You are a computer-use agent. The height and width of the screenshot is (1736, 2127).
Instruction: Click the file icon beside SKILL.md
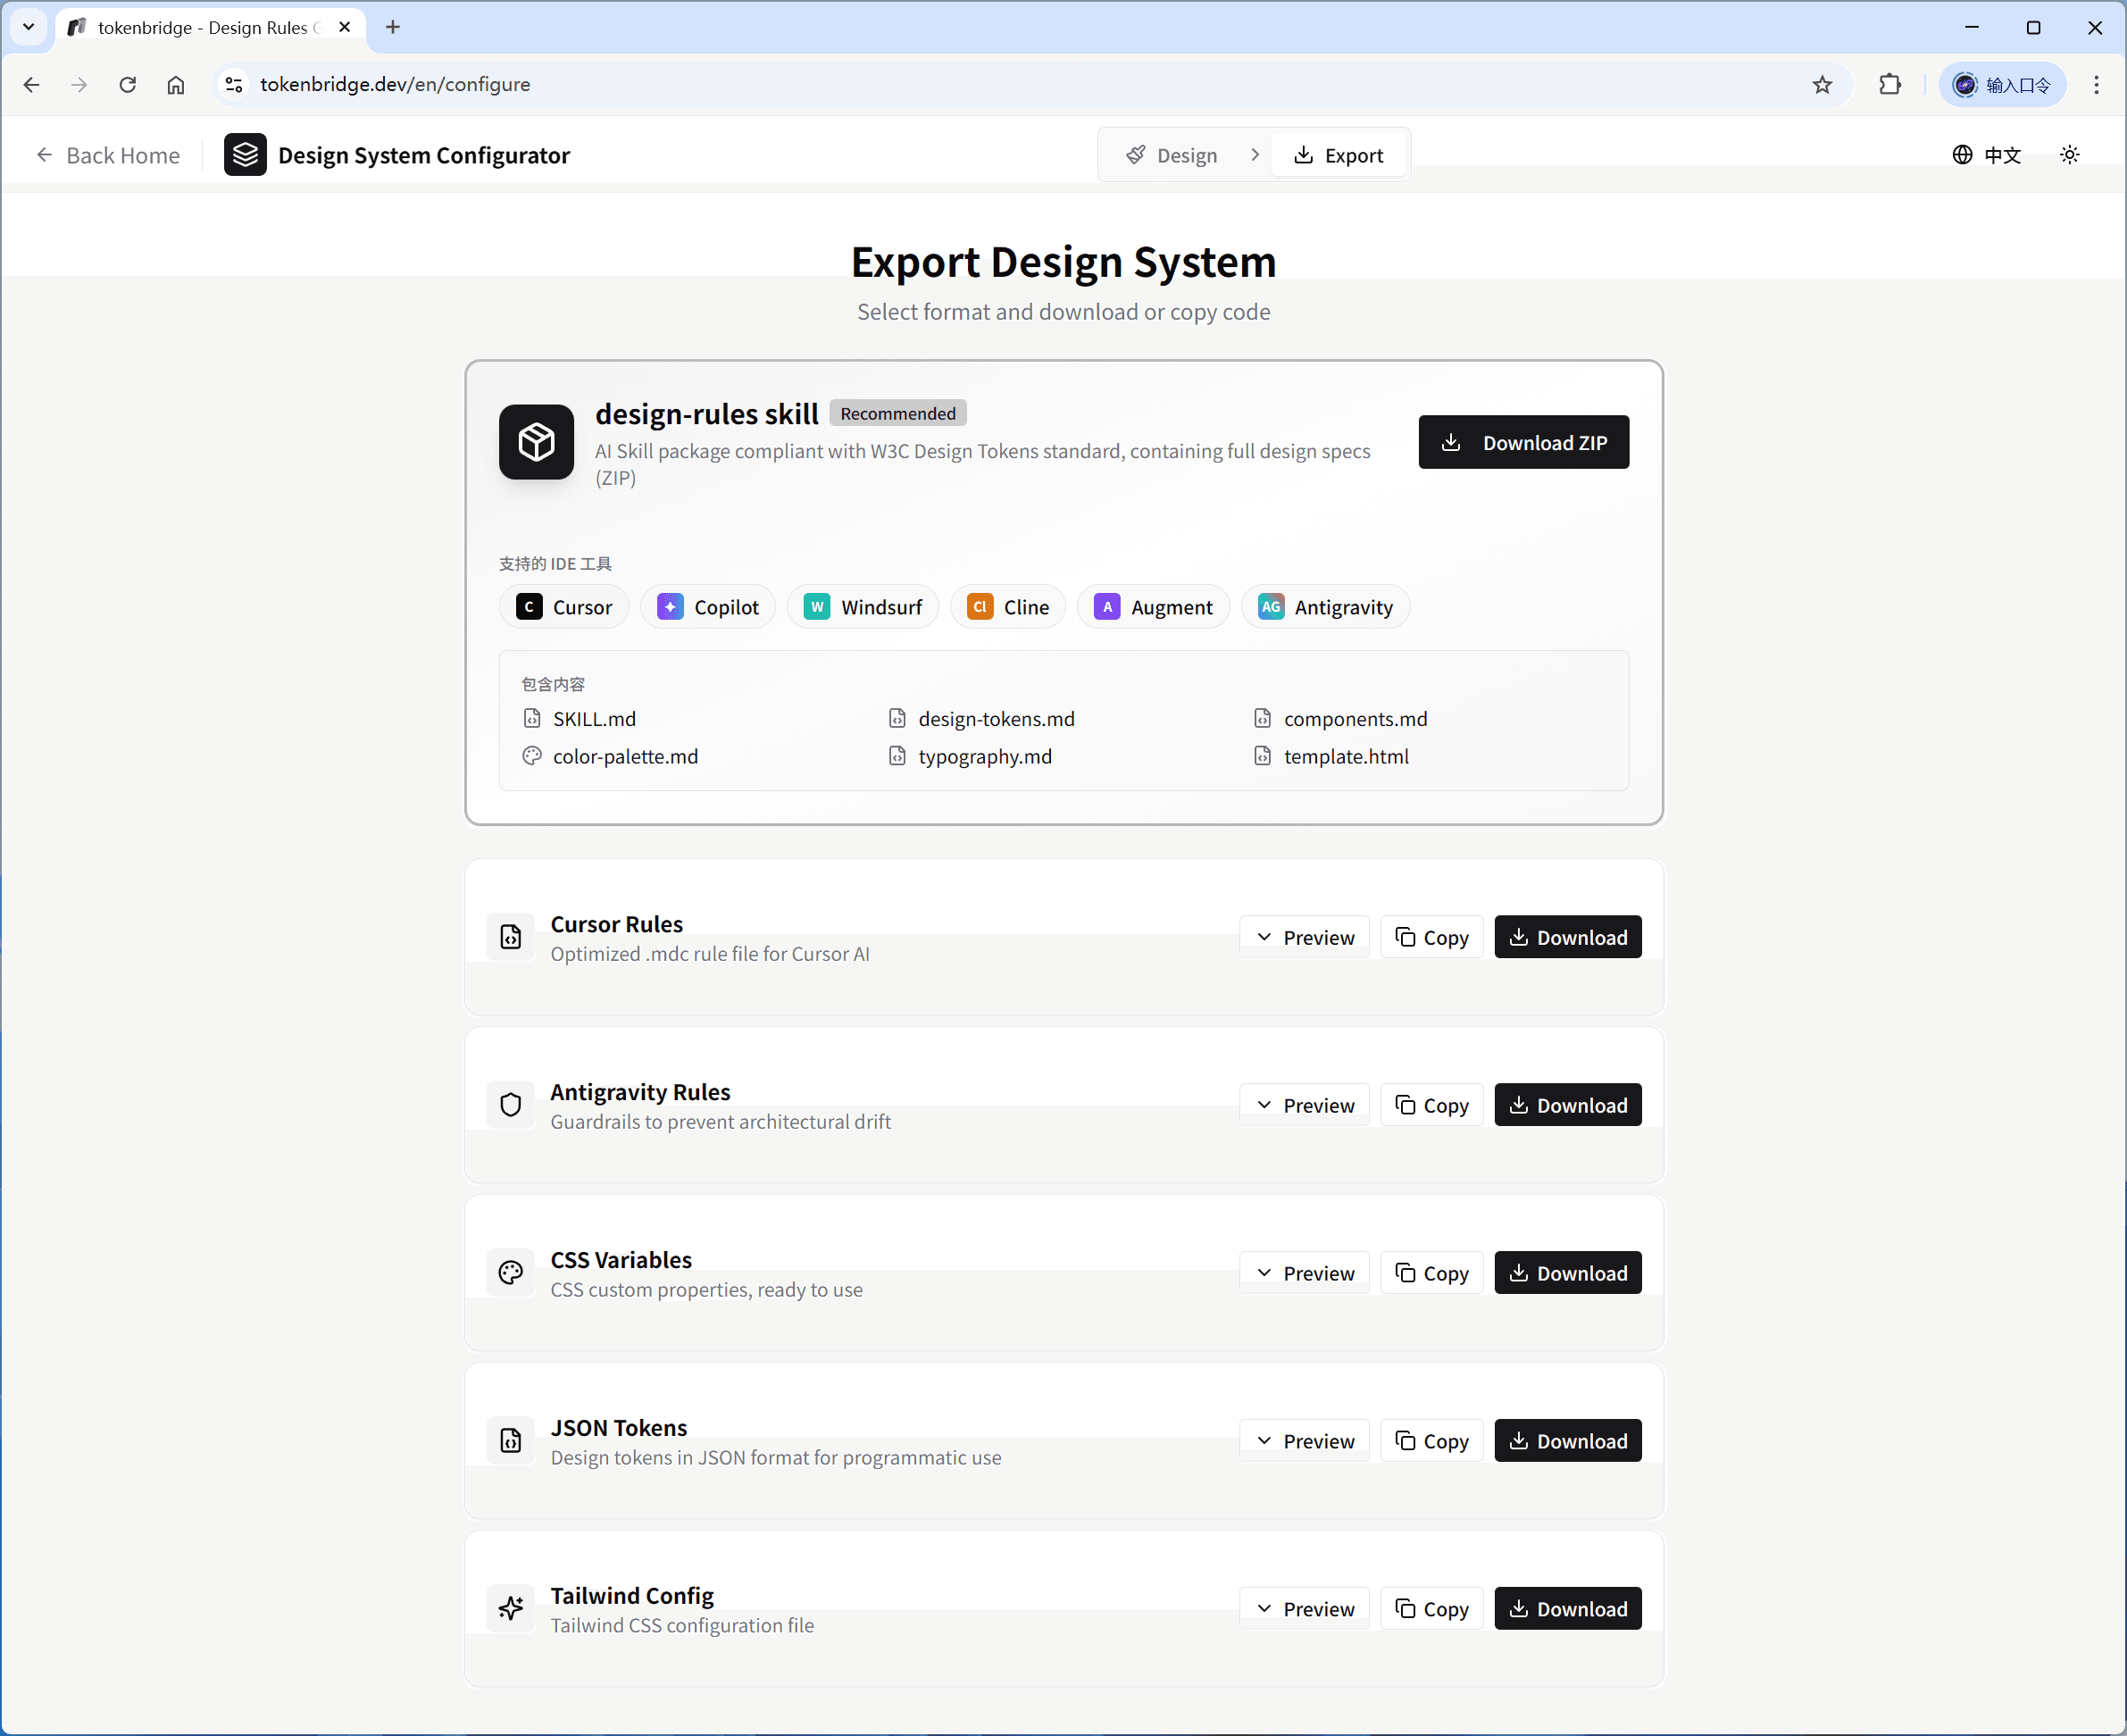click(x=532, y=718)
